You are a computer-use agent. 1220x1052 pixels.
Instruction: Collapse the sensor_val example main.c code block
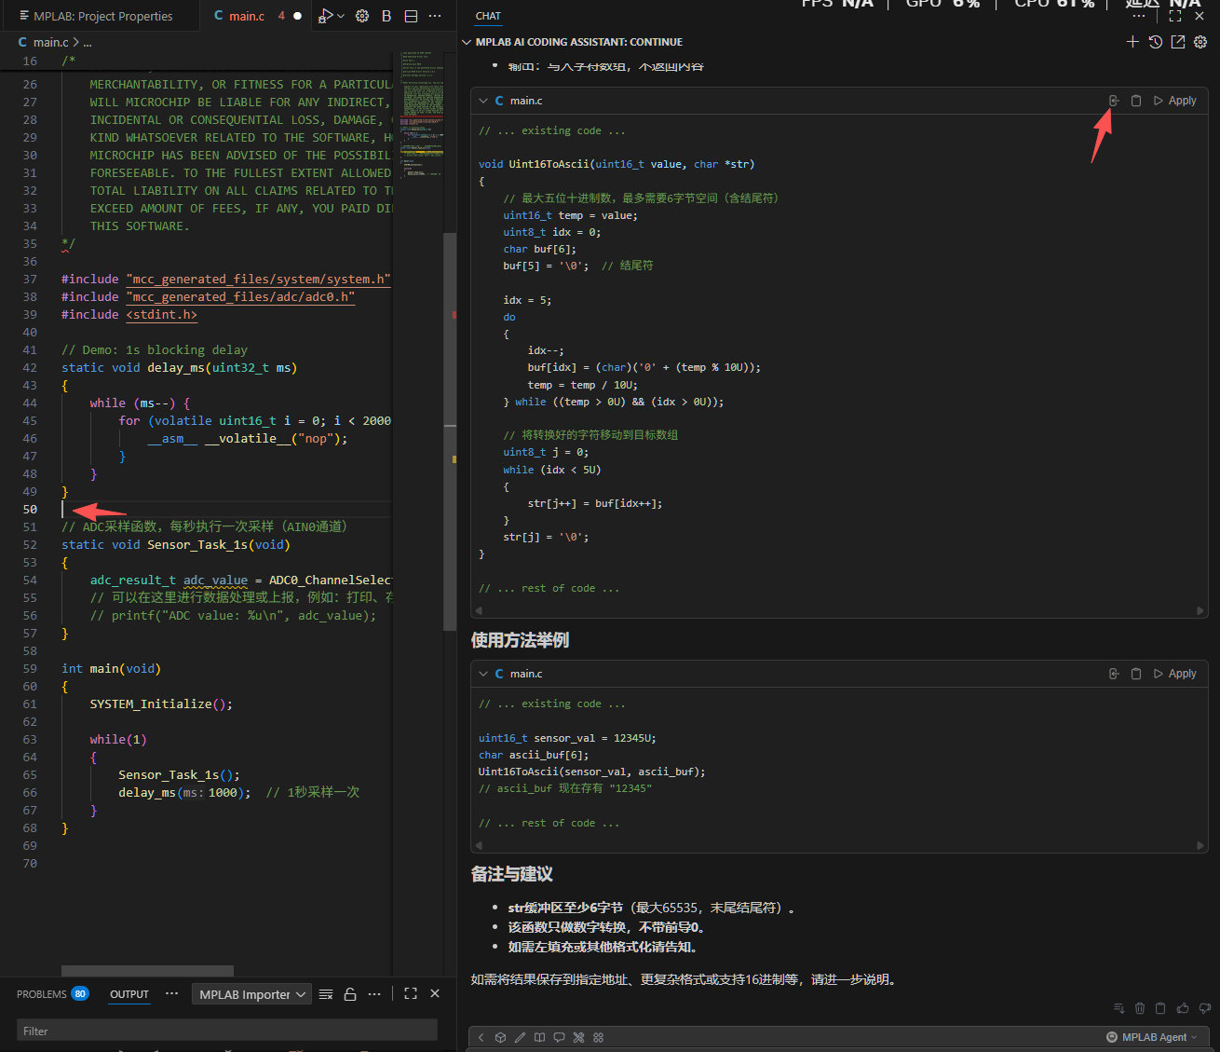(483, 674)
